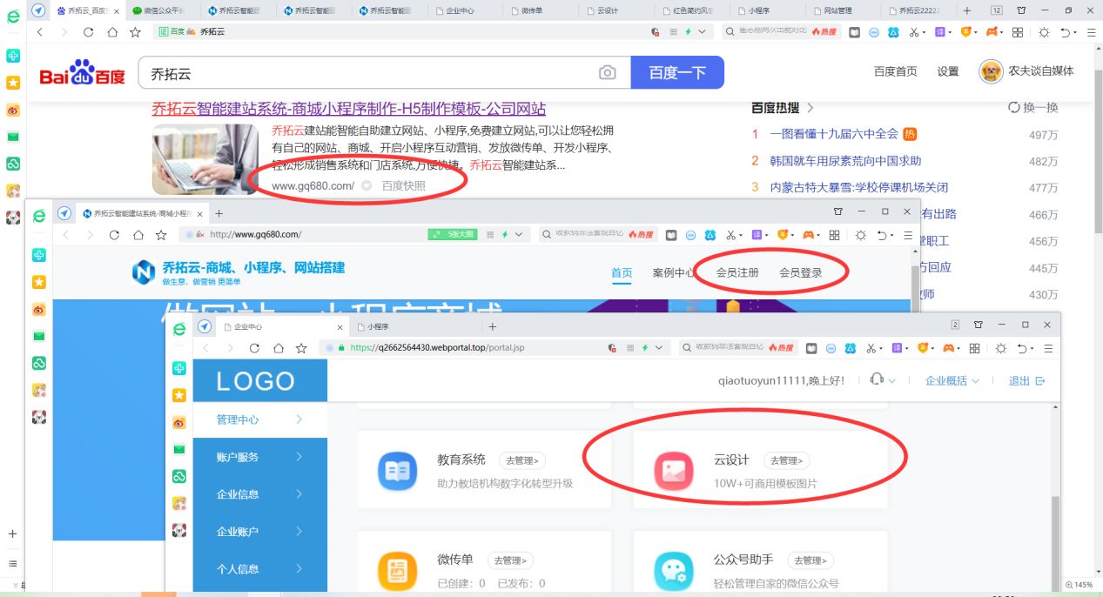This screenshot has height=597, width=1103.
Task: Click the scissors screenshot icon in the 企业中心 window
Action: point(871,347)
